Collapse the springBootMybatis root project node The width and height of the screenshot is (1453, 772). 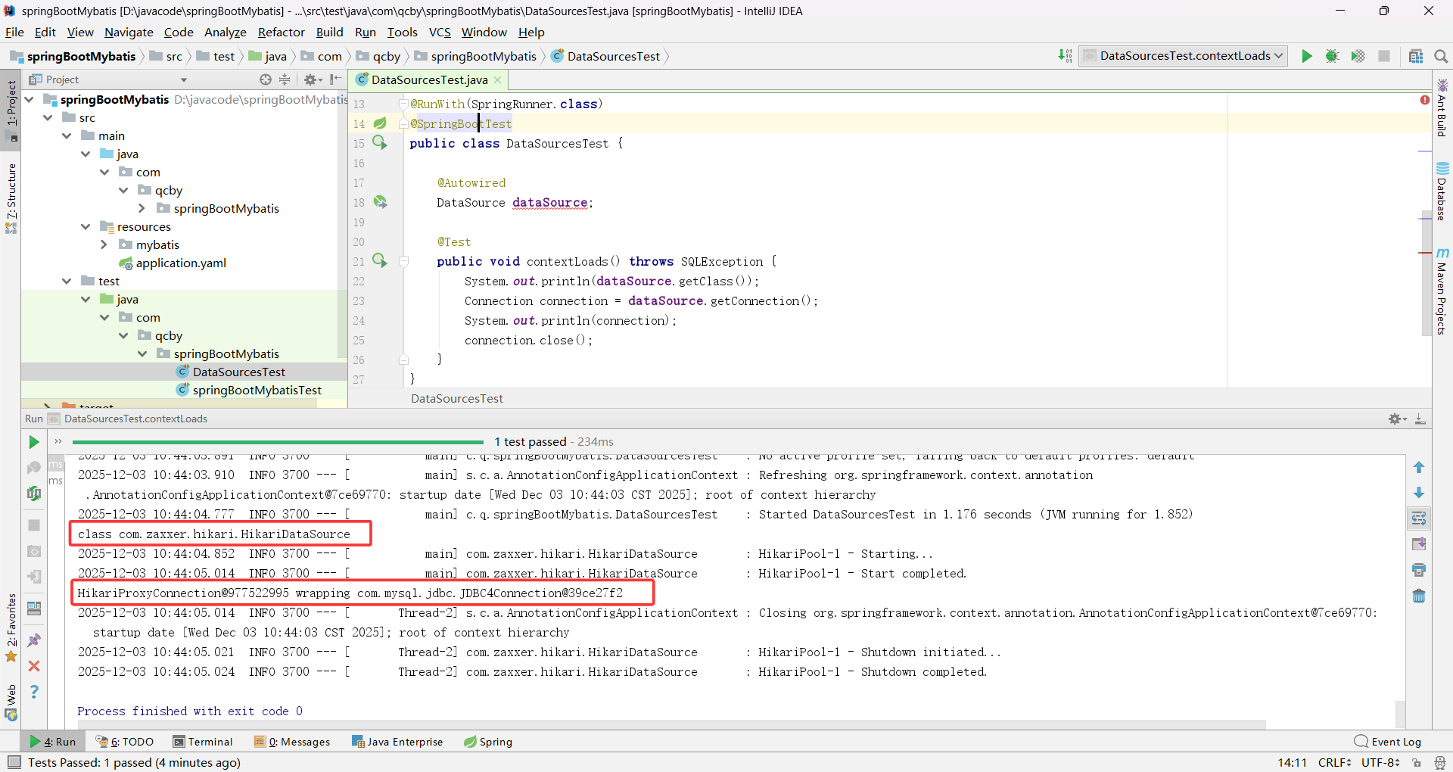pos(30,99)
